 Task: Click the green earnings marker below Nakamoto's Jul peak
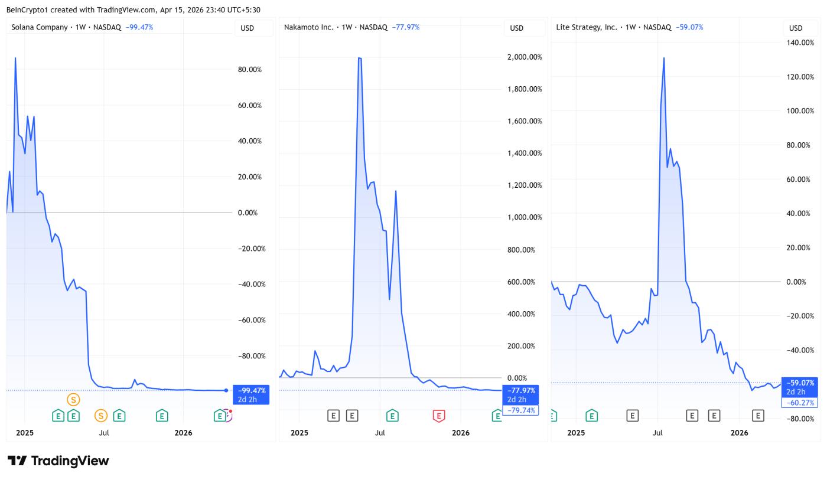(x=392, y=416)
